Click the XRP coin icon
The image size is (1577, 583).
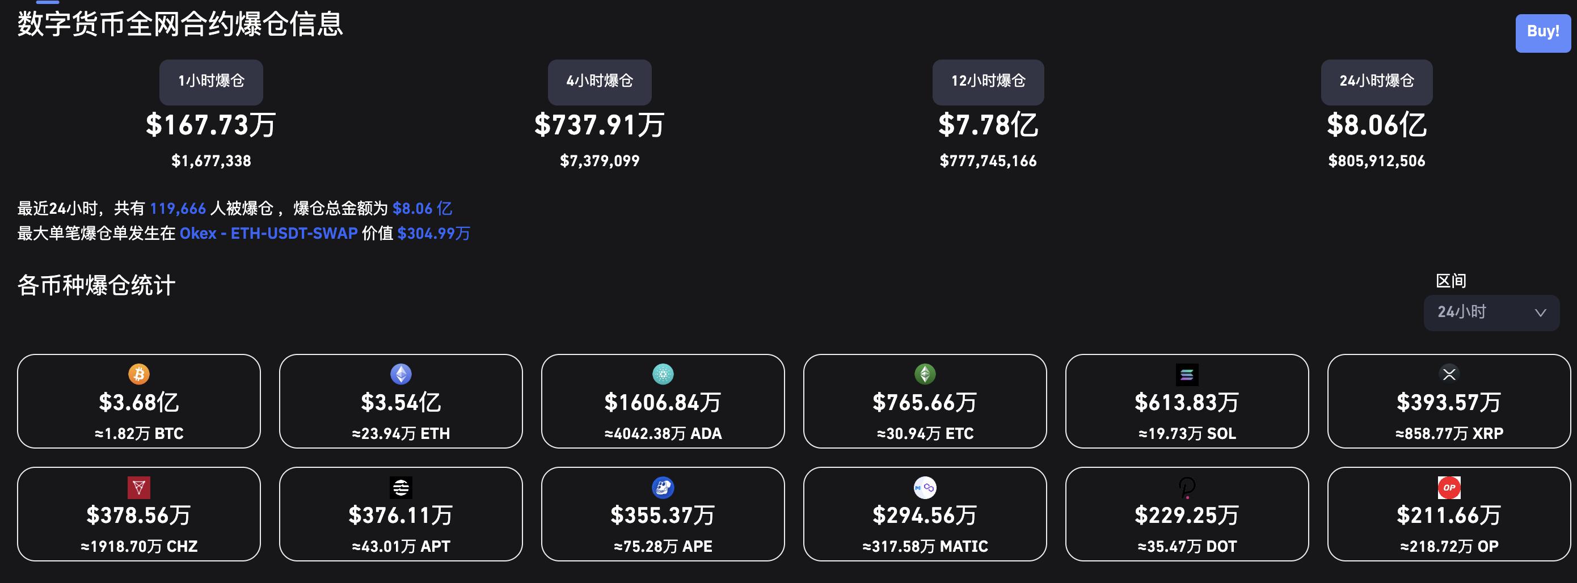(1449, 374)
